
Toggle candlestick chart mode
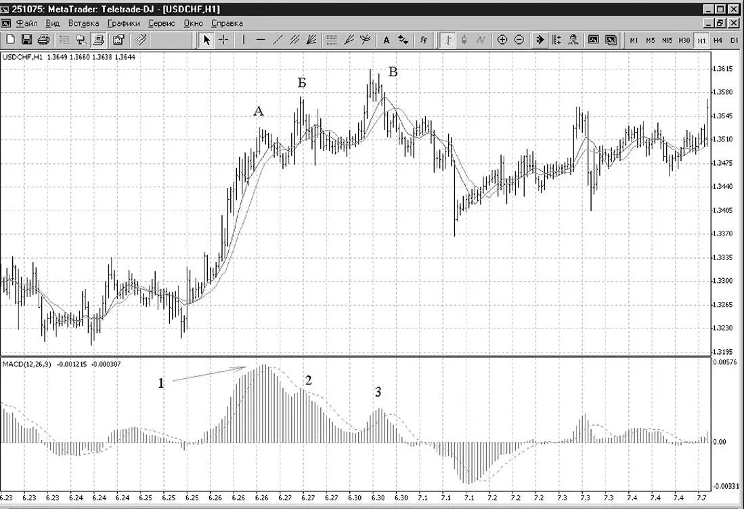coord(464,41)
